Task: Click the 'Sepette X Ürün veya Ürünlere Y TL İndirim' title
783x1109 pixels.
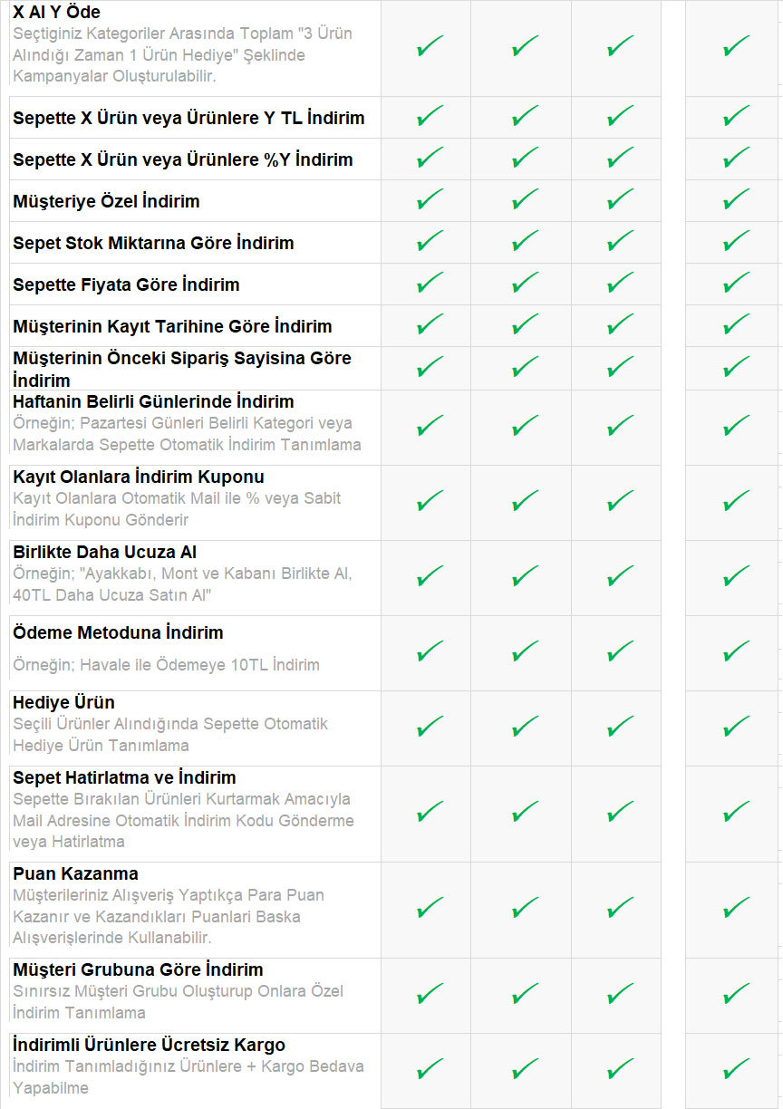Action: 188,118
